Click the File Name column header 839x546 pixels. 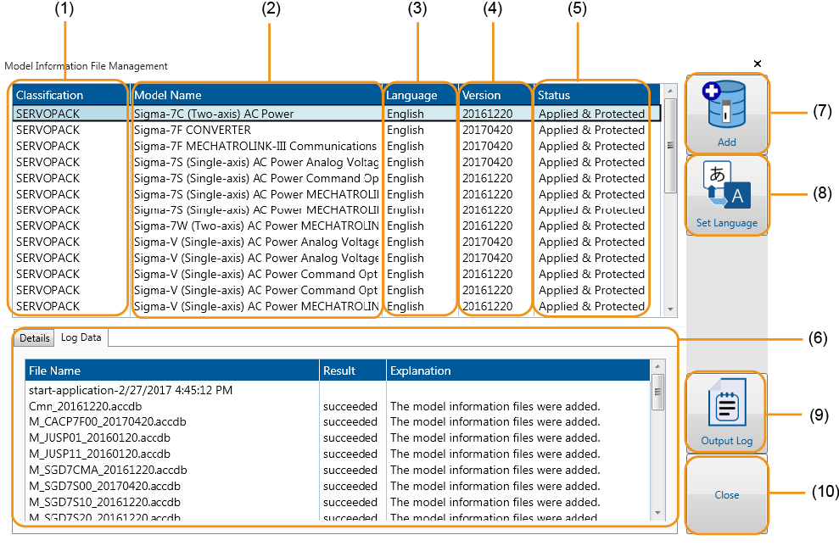(x=55, y=370)
